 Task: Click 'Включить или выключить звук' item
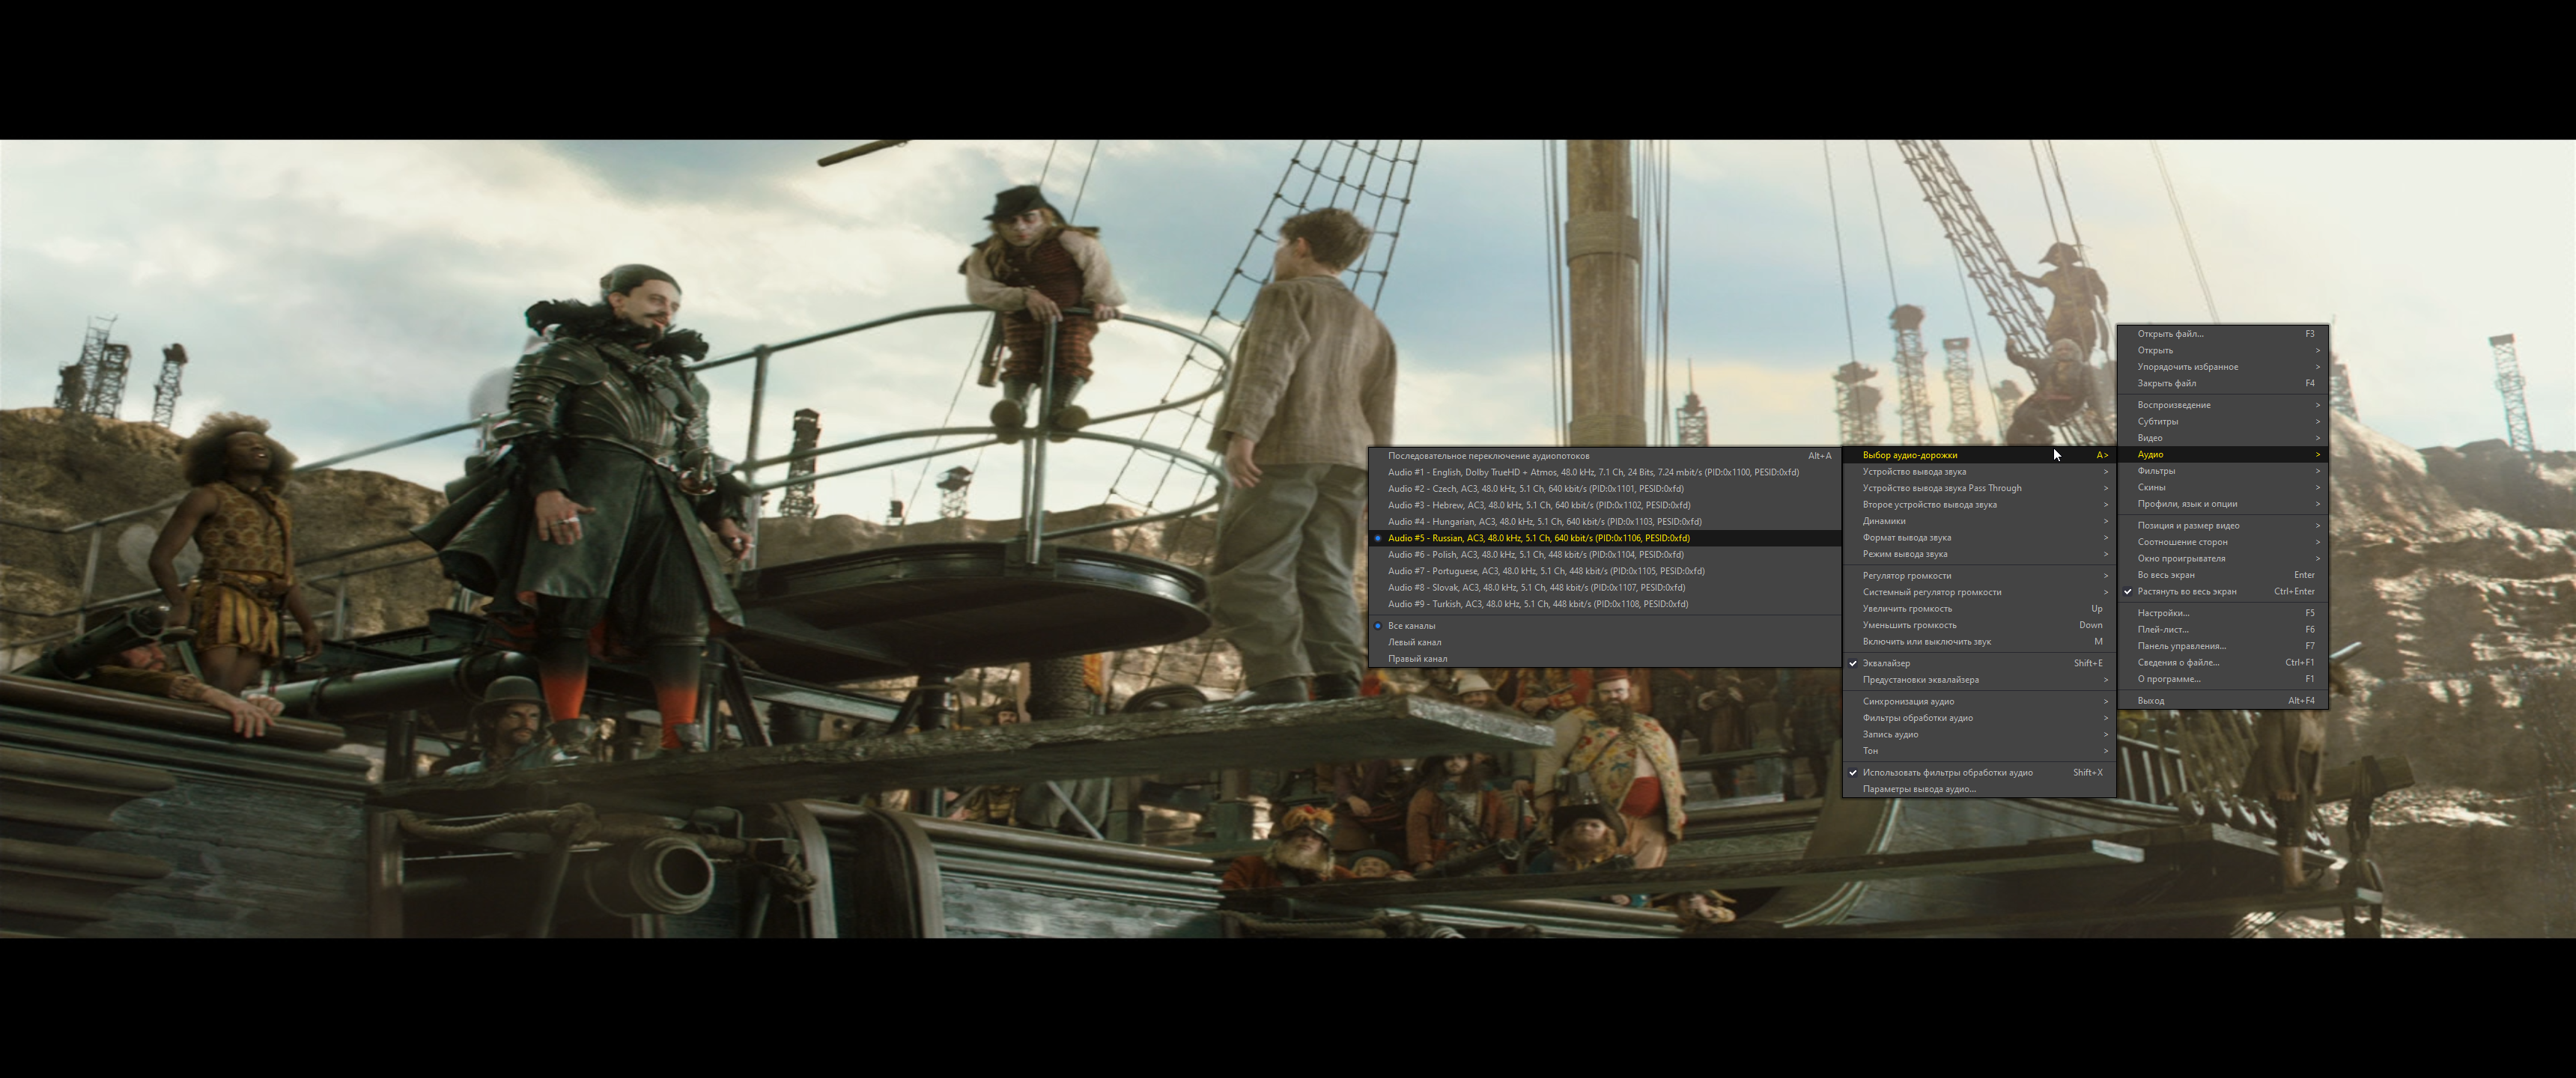[x=1979, y=642]
